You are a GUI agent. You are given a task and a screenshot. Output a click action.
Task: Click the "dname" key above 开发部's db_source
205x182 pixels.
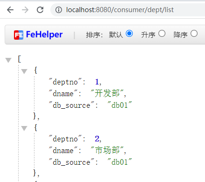pos(63,93)
